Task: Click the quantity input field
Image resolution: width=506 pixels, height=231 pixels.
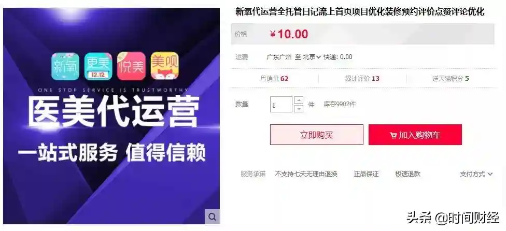Action: [x=281, y=105]
